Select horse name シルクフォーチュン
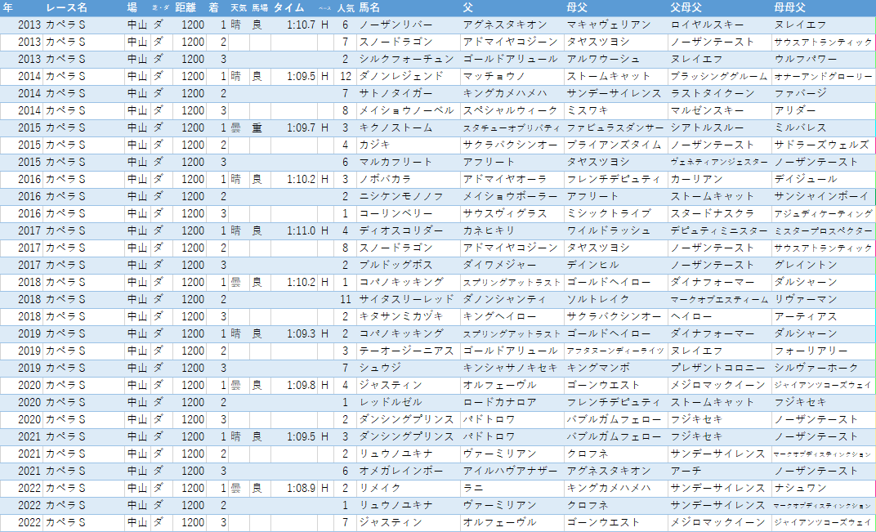Viewport: 876px width, 532px height. pos(406,59)
